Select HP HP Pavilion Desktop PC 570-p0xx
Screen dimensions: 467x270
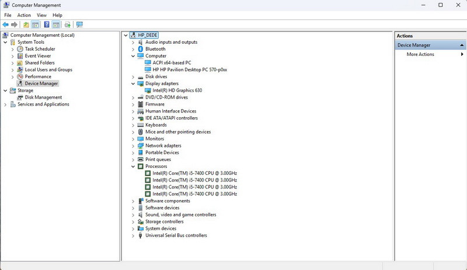point(190,69)
